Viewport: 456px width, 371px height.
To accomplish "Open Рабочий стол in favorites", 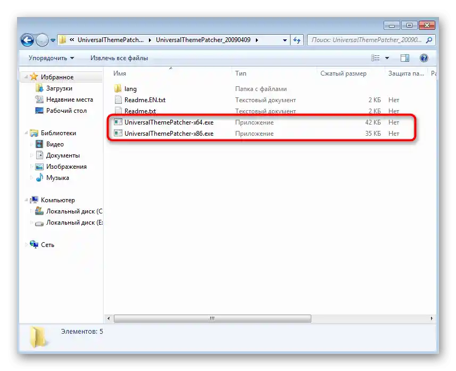I will click(67, 111).
